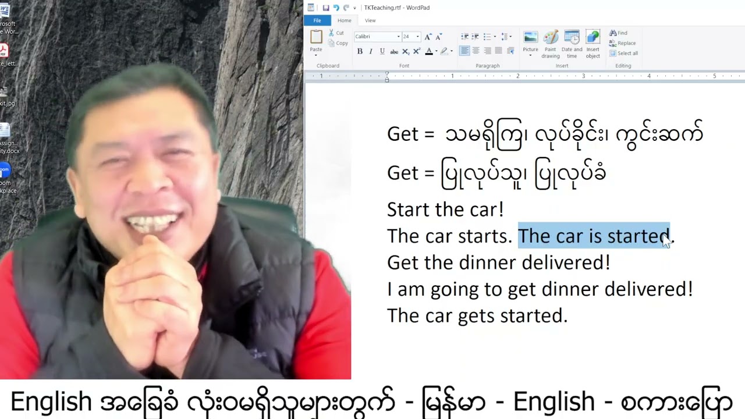Copy the selected text
This screenshot has width=745, height=419.
coord(338,43)
